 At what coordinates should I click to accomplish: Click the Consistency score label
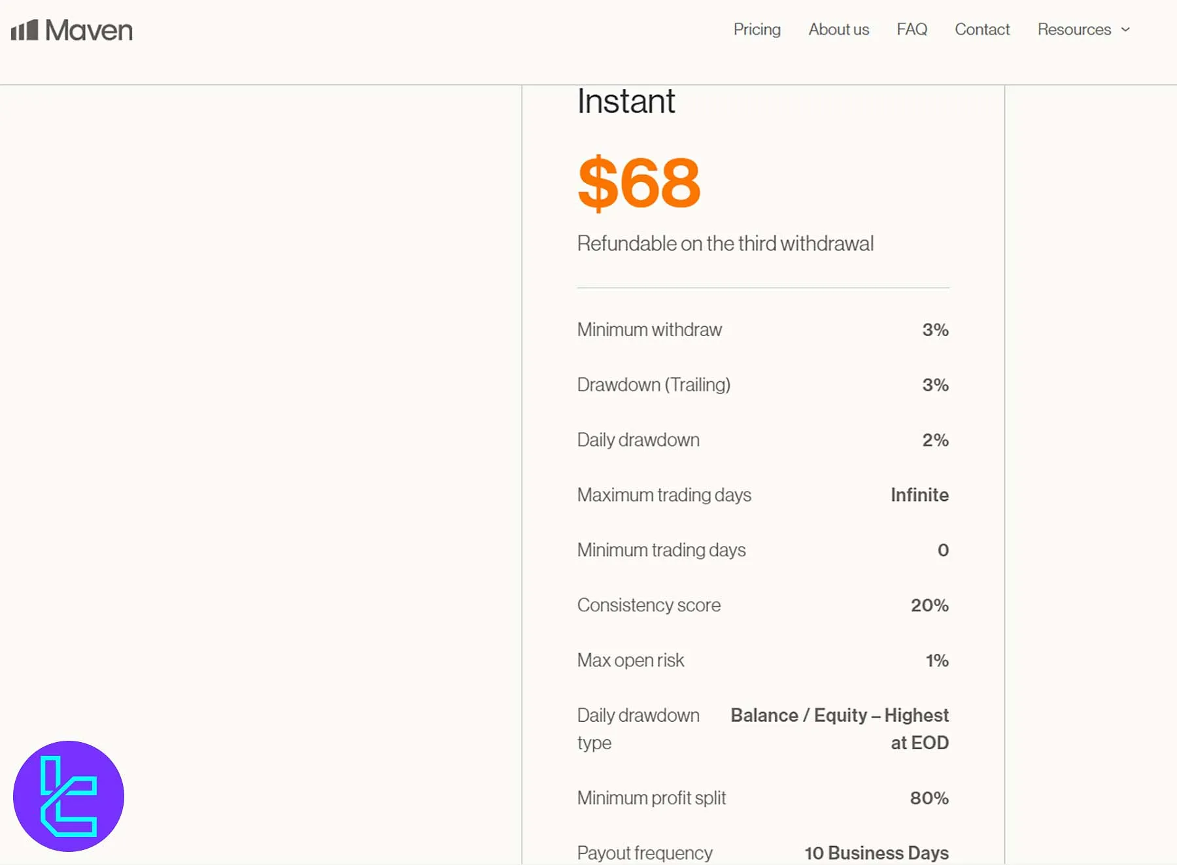[649, 605]
